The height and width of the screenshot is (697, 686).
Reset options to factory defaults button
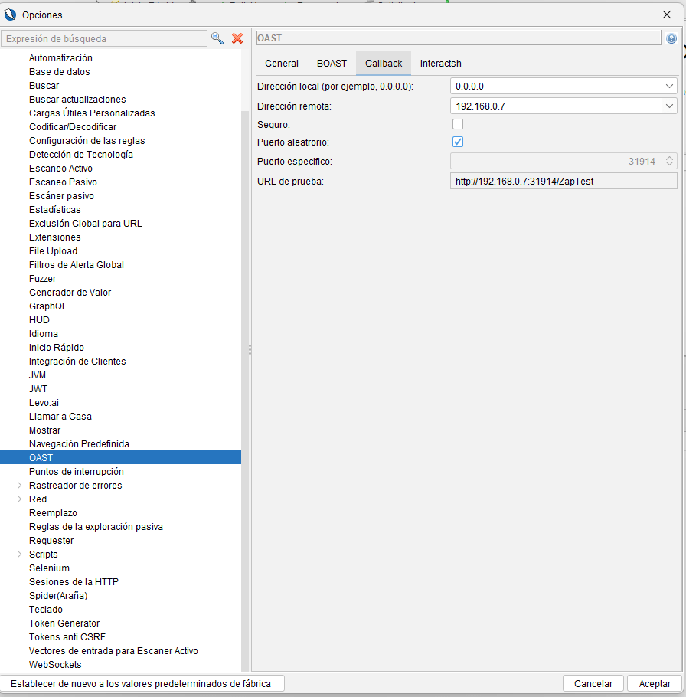[142, 683]
